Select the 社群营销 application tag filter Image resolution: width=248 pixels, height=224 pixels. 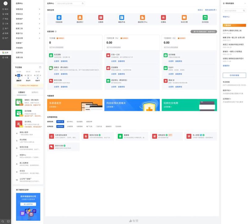pos(80,126)
